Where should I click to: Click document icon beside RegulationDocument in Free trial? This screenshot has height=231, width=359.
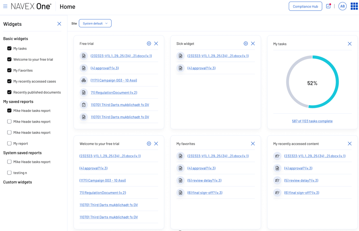(84, 92)
